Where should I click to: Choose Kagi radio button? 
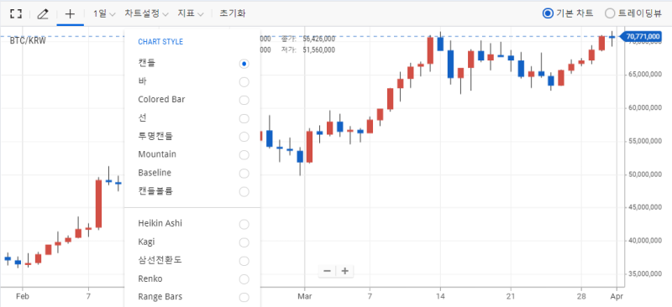tap(244, 242)
